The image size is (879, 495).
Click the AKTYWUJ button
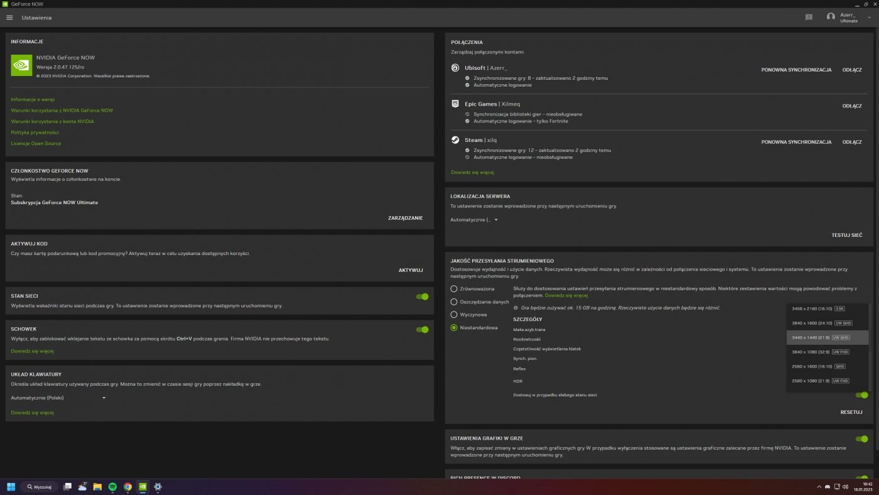(x=411, y=270)
